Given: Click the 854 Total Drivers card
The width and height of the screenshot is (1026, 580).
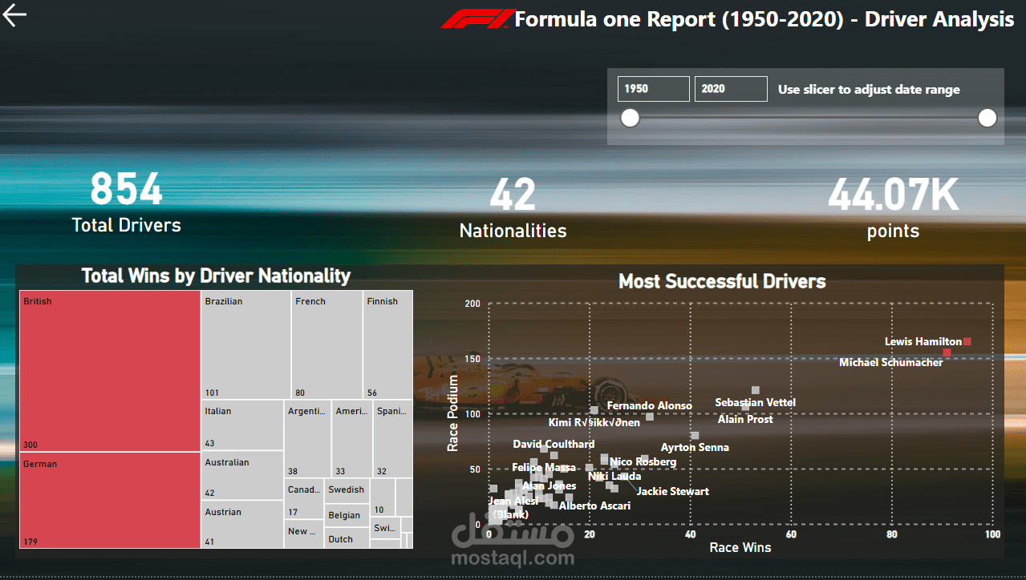Looking at the screenshot, I should coord(127,202).
